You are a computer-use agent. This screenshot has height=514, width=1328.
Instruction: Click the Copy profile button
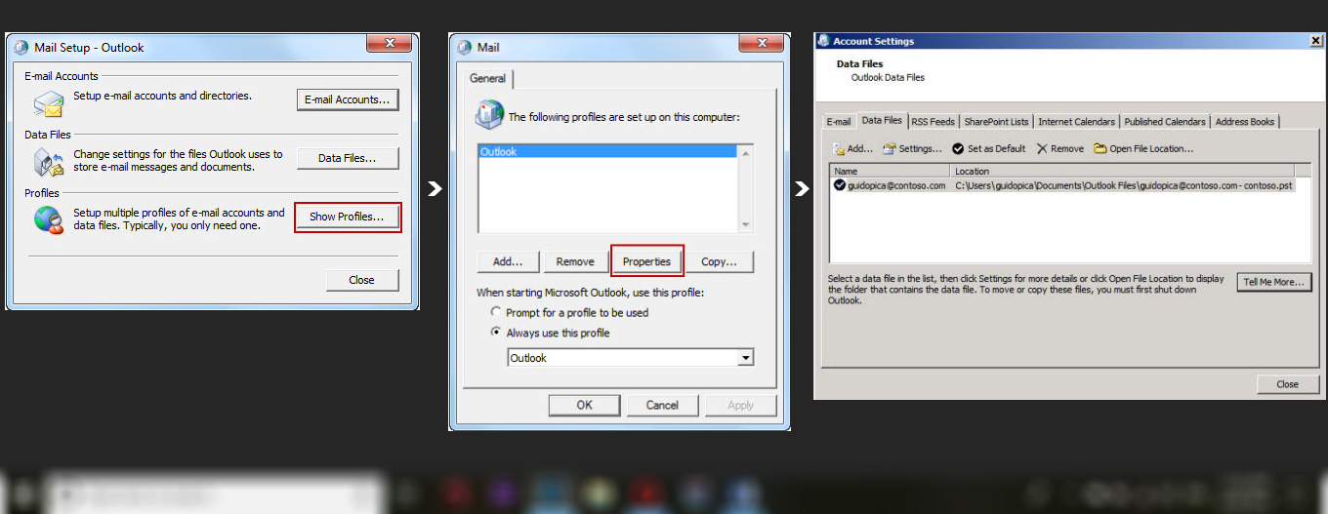(719, 261)
